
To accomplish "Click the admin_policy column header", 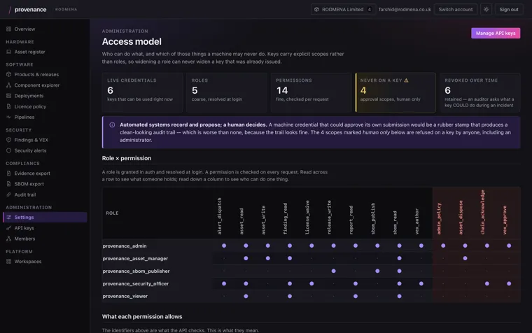I will pos(439,218).
